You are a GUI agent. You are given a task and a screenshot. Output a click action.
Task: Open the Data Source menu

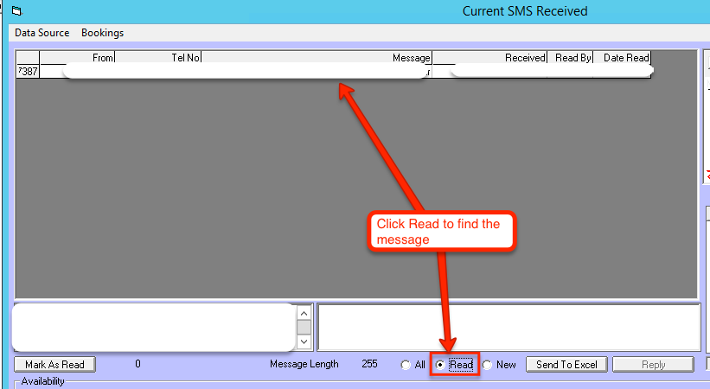click(x=42, y=33)
